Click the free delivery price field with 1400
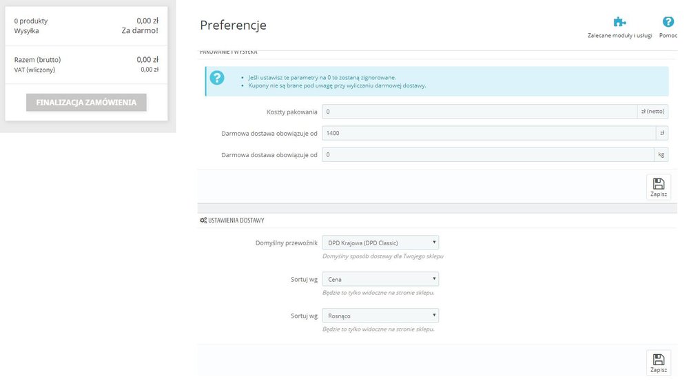Screen dimensions: 689x390 (489, 133)
